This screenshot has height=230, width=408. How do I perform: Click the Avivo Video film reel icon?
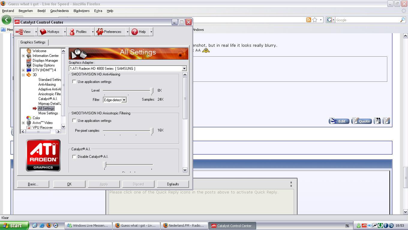pyautogui.click(x=29, y=123)
